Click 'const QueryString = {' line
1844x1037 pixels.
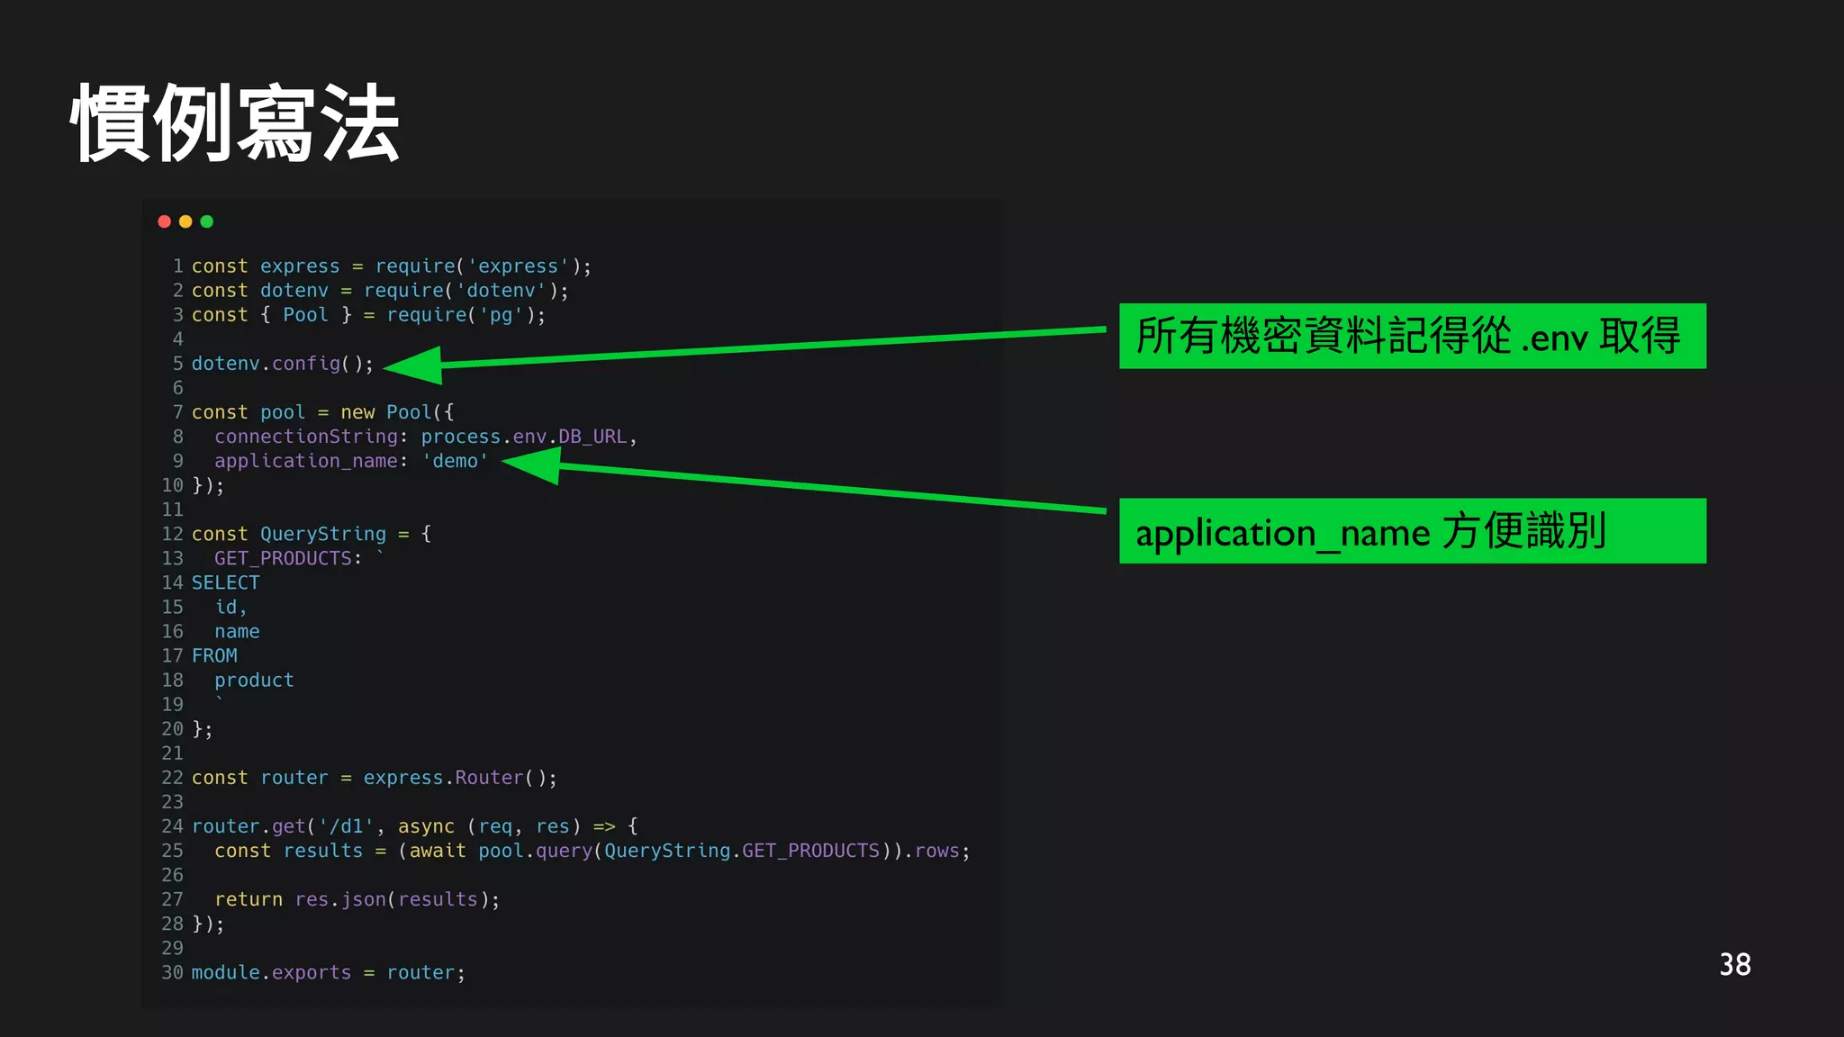[x=312, y=534]
